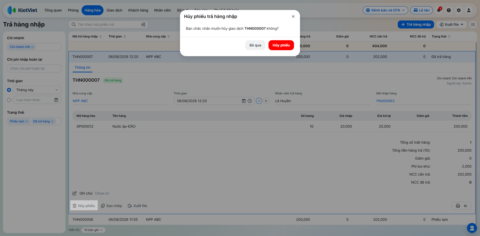480x236 pixels.
Task: Open the settings gear icon
Action: [x=459, y=10]
